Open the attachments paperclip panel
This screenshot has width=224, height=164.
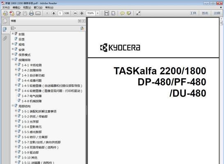pos(5,38)
